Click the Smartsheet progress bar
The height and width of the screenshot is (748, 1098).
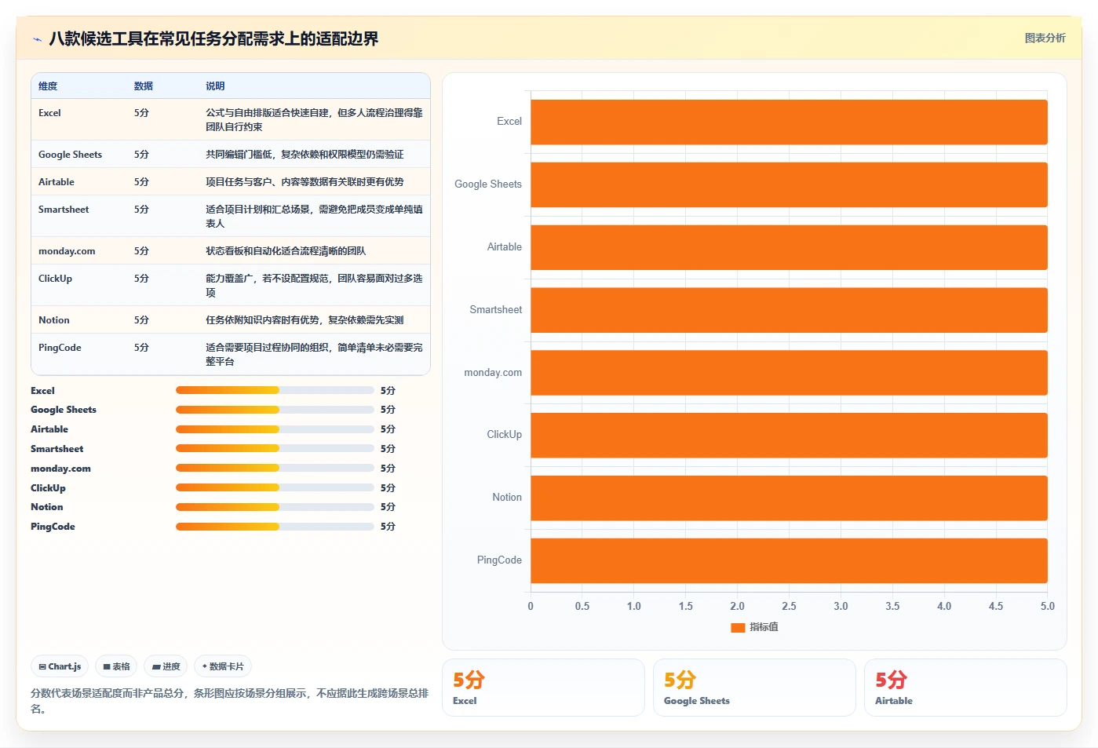pyautogui.click(x=275, y=448)
